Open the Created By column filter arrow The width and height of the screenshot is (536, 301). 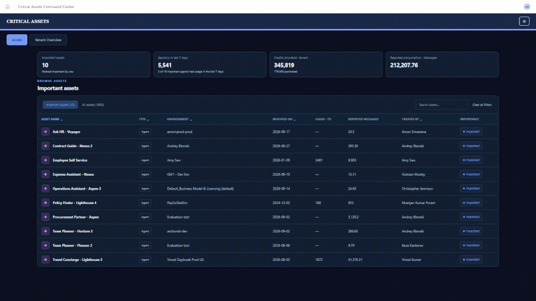click(x=421, y=120)
